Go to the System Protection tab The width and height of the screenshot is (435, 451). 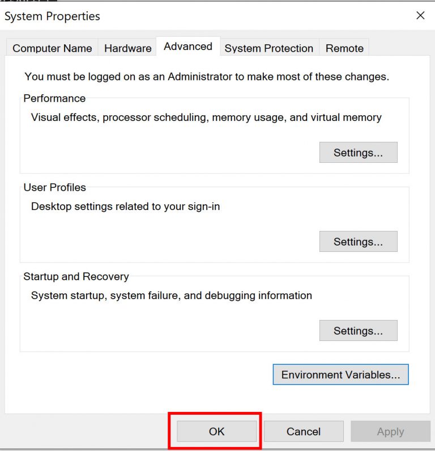click(x=268, y=48)
